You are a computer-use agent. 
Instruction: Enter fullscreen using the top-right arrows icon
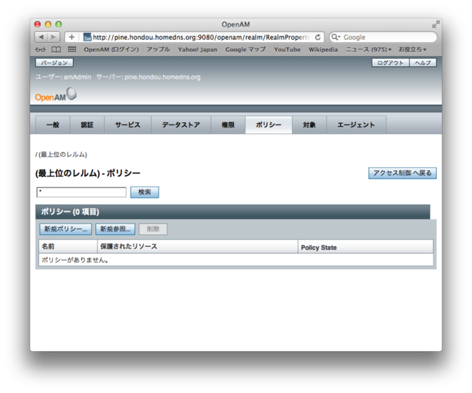[435, 24]
